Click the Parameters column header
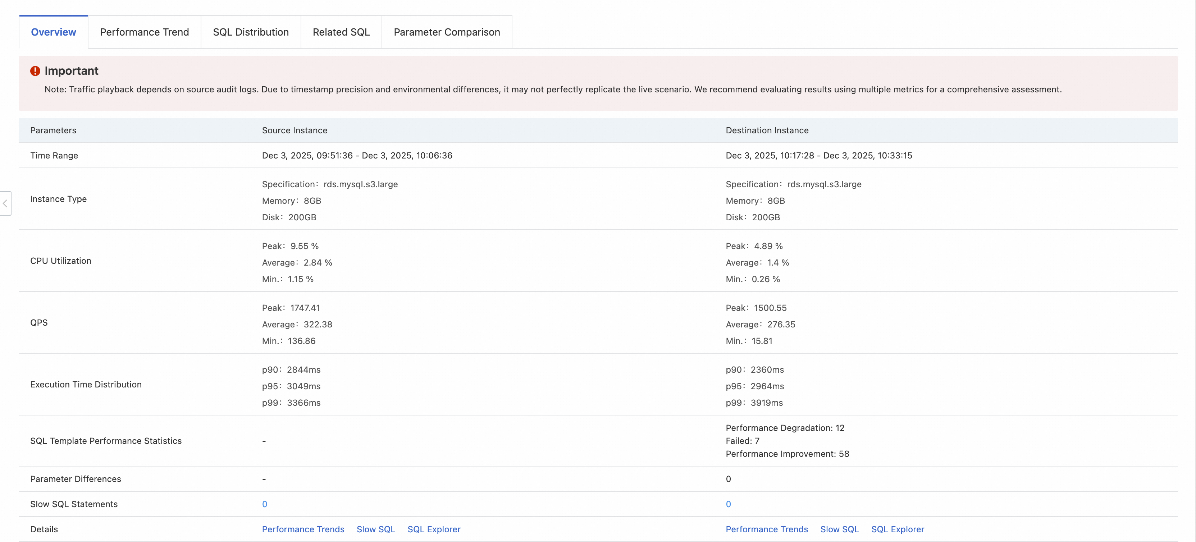The width and height of the screenshot is (1196, 542). pyautogui.click(x=53, y=130)
